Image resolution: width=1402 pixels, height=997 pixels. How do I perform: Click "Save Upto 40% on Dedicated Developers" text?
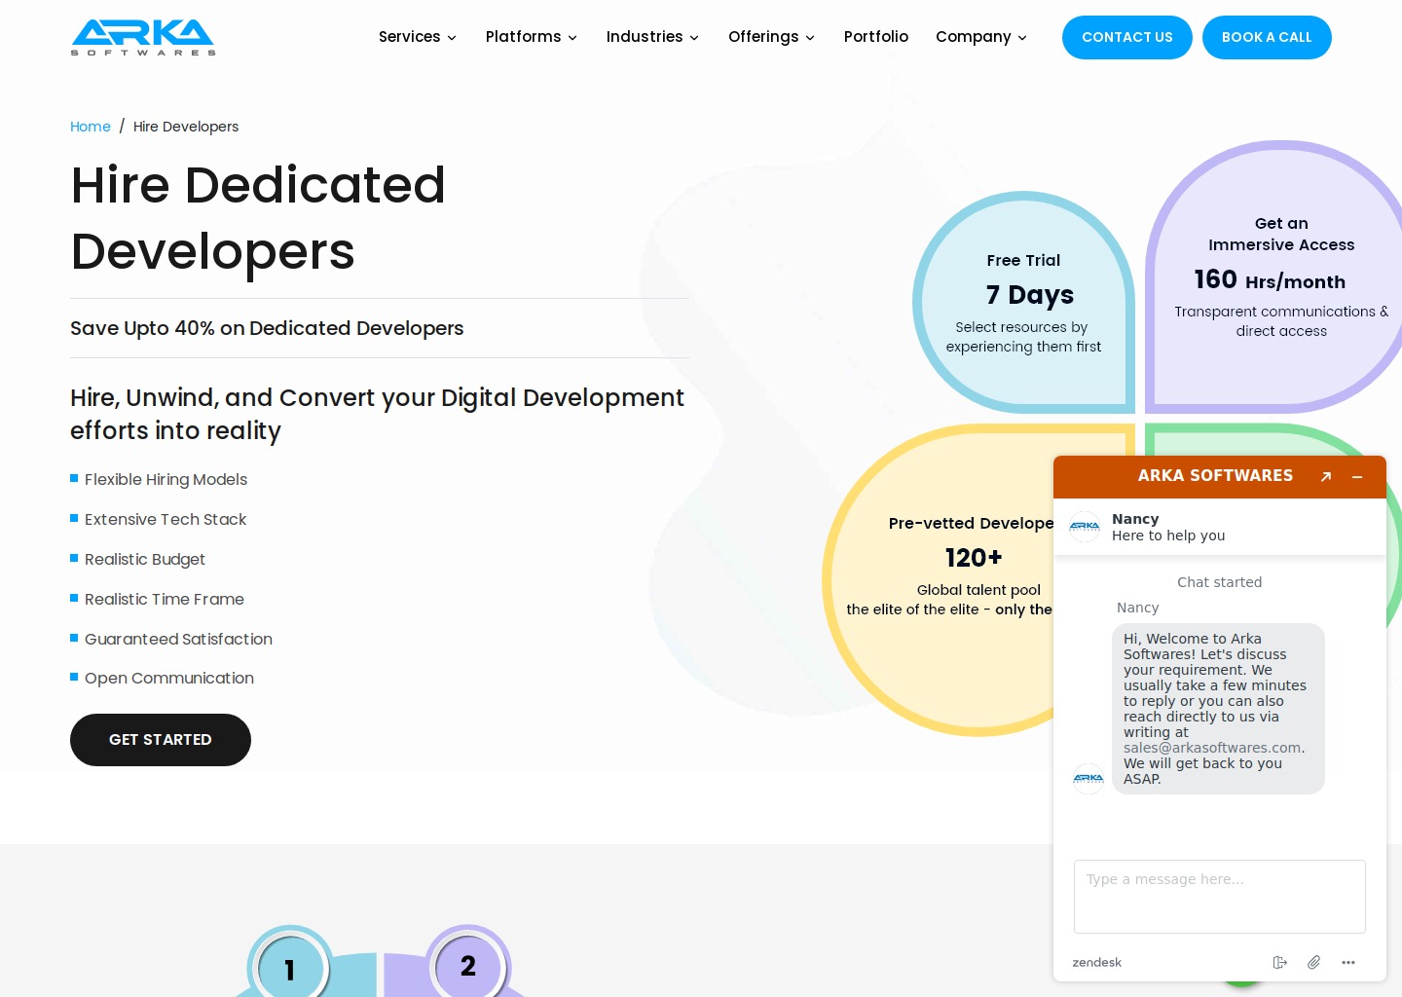tap(267, 328)
